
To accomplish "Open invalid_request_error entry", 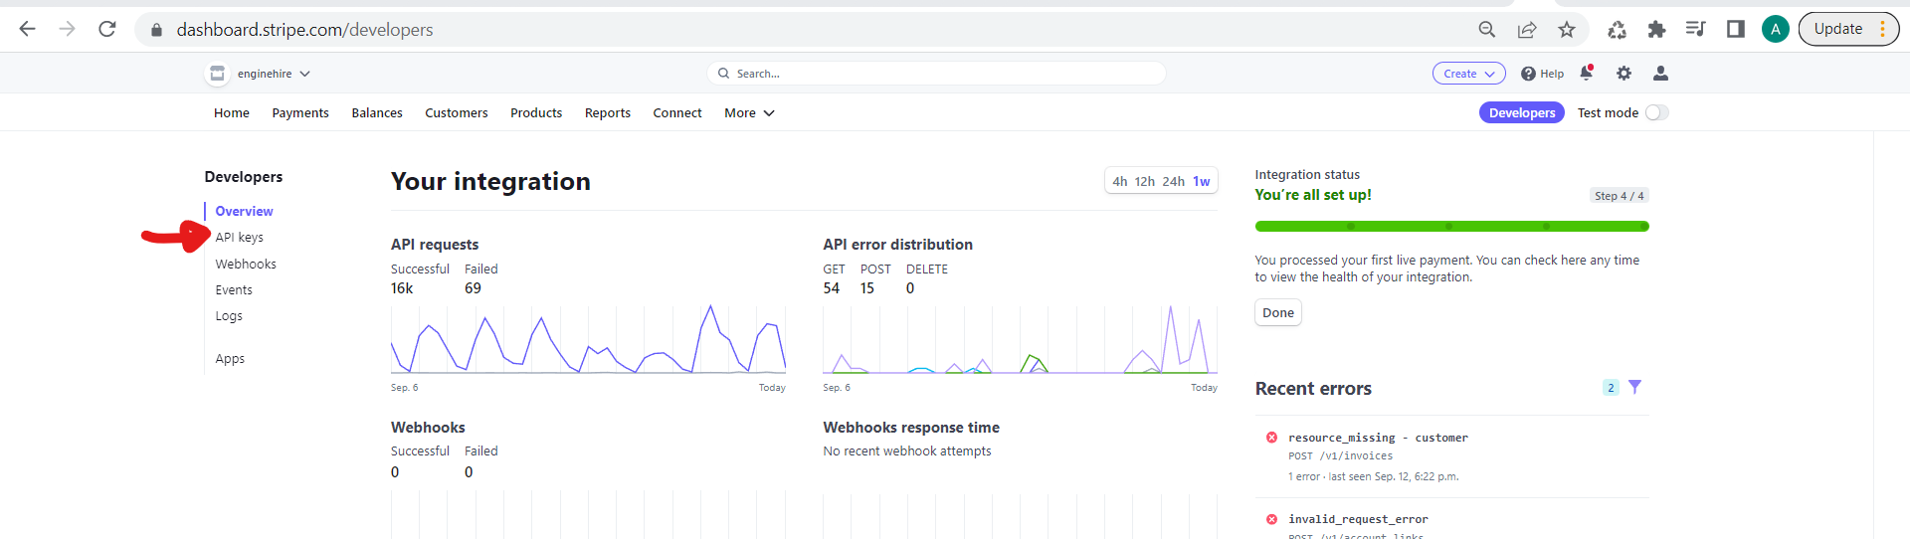I will pyautogui.click(x=1358, y=519).
